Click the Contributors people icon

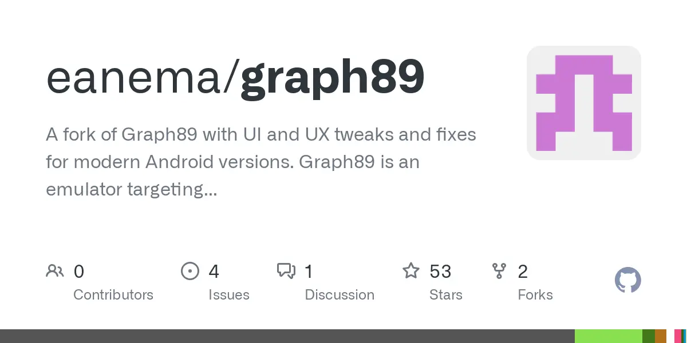coord(55,271)
